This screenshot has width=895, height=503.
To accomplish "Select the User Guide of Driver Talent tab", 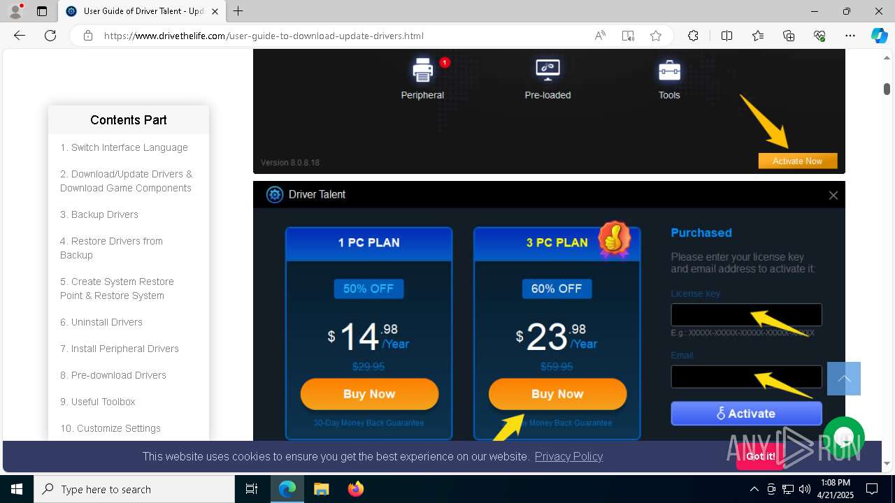I will [x=143, y=11].
